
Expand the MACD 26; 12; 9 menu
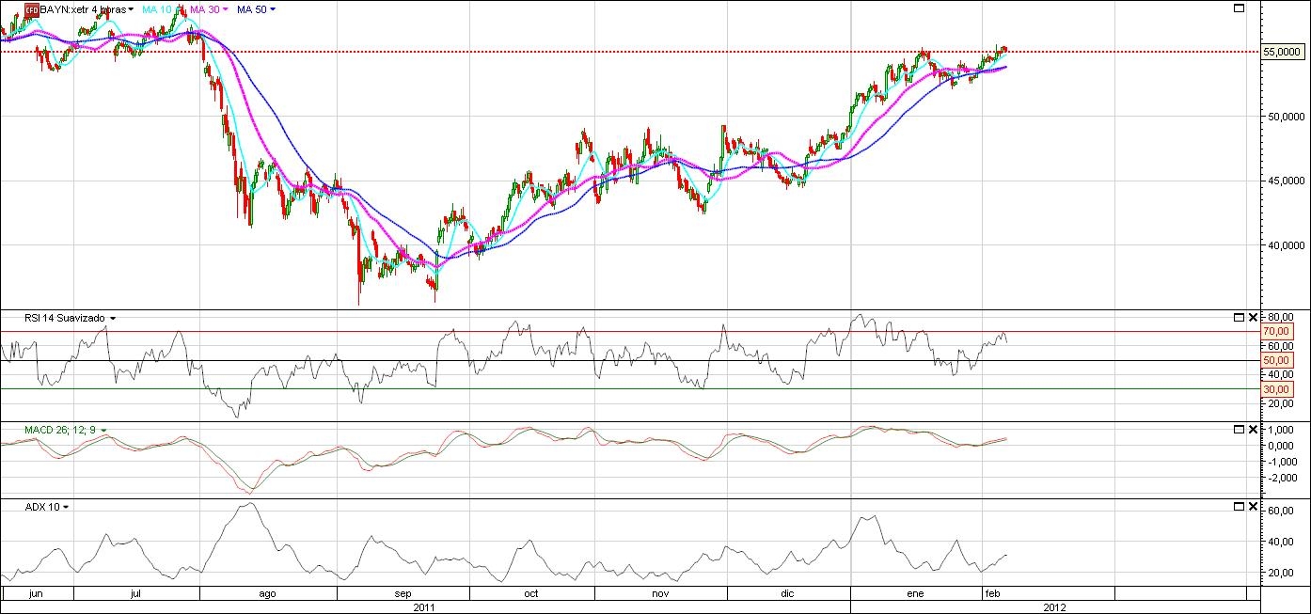pos(104,431)
